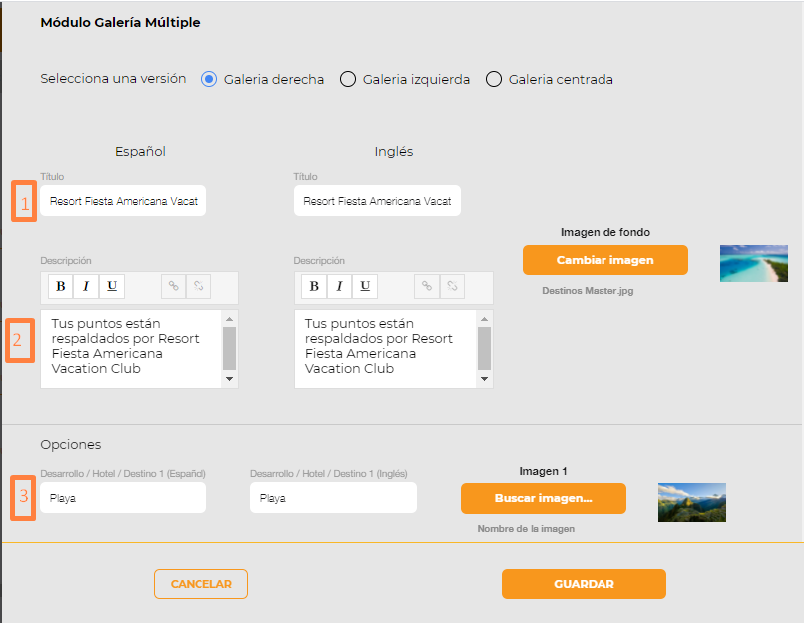Open the Imagen 1 mountain thumbnail
Screen dimensions: 804x623
691,502
